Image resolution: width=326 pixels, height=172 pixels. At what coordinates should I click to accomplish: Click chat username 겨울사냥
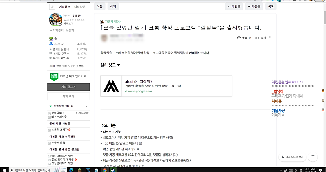(x=278, y=110)
